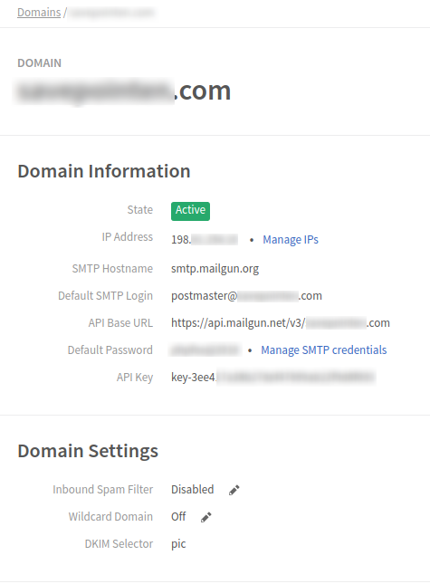Click the Wildcard Domain Off value

178,517
